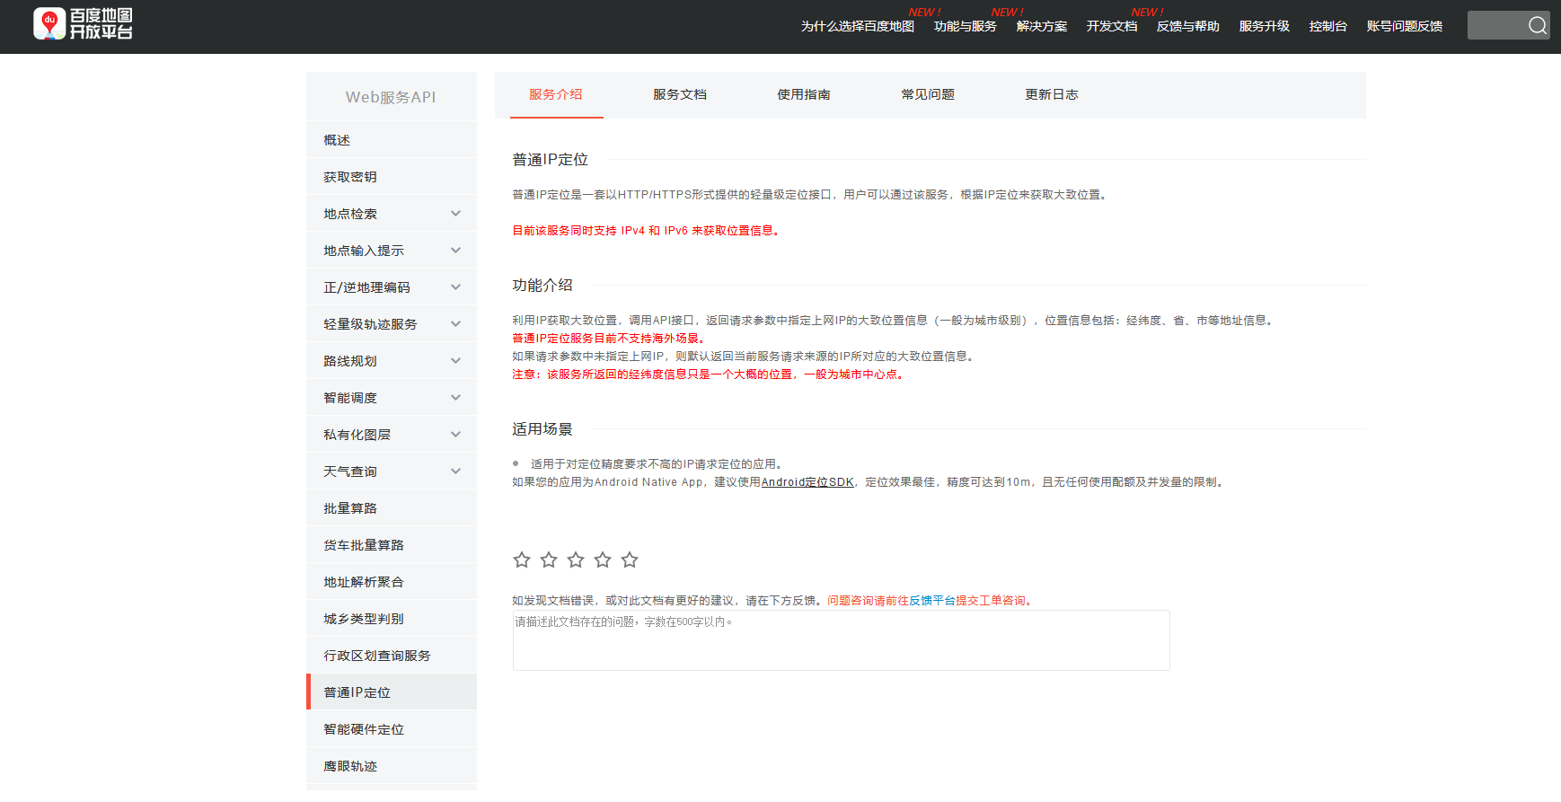Select 地址解析聚合 in the sidebar
This screenshot has width=1561, height=802.
click(392, 582)
